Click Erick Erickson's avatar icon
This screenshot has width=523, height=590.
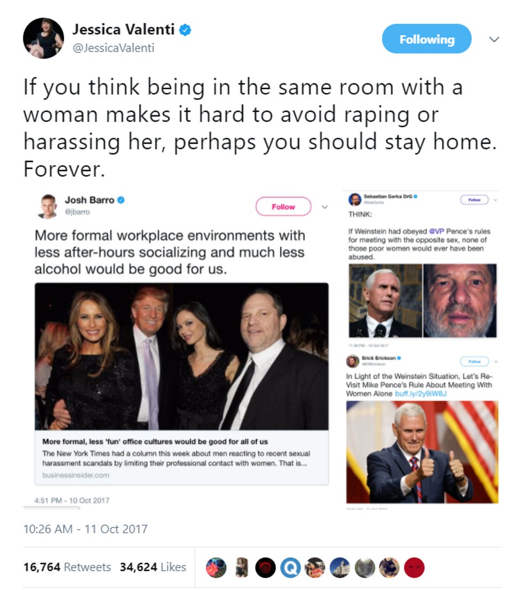(352, 361)
